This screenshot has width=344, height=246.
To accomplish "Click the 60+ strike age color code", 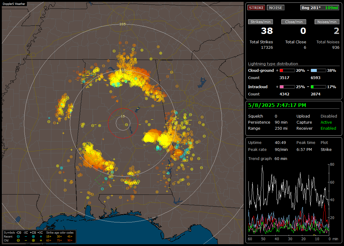I will click(49, 241).
